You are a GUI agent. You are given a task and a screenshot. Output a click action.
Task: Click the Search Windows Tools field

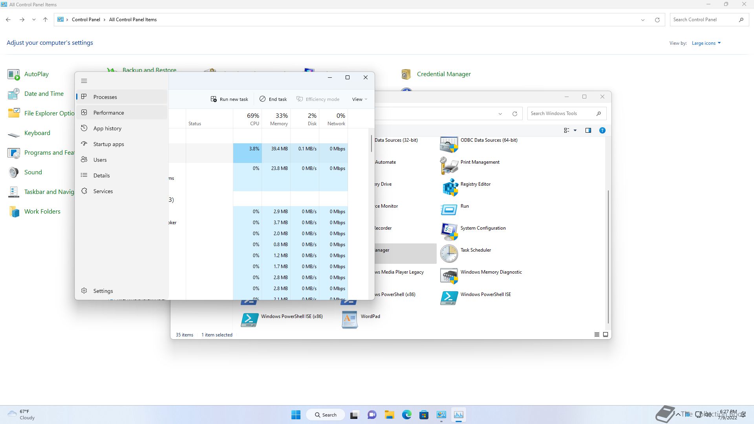coord(562,113)
